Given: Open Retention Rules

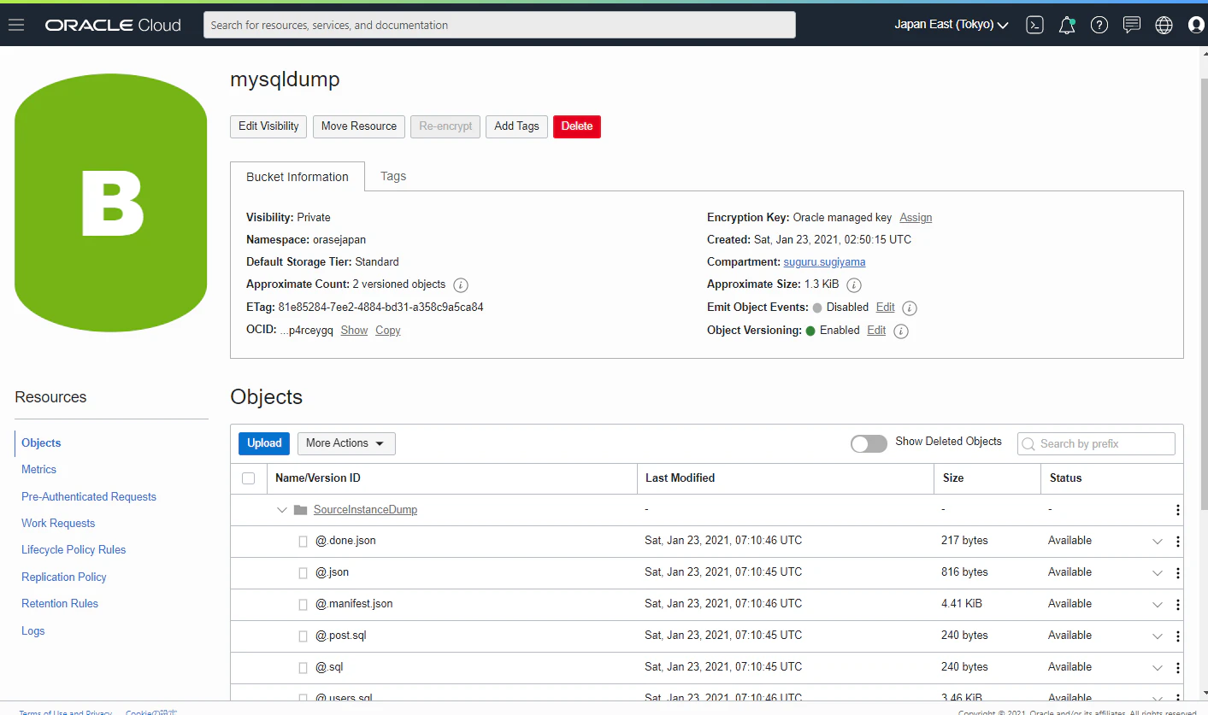Looking at the screenshot, I should pyautogui.click(x=60, y=604).
